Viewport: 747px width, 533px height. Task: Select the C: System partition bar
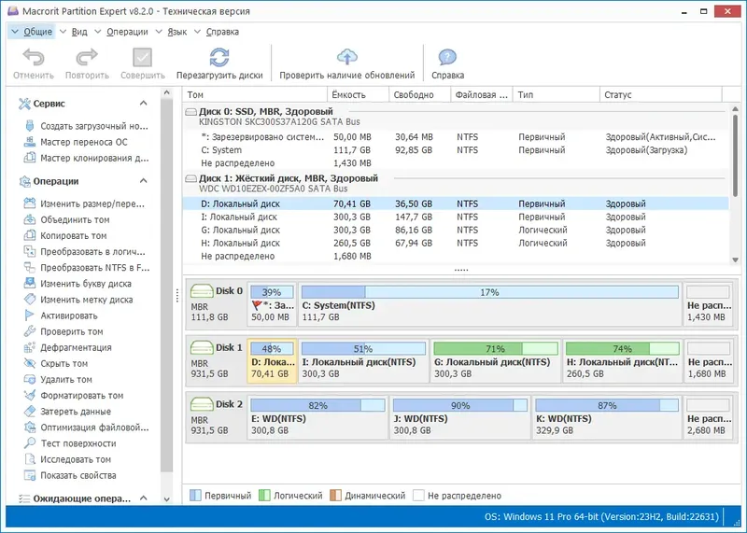489,304
